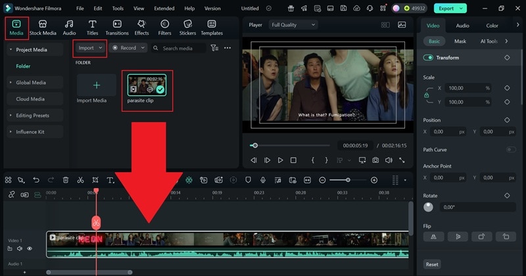Switch to the Audio properties tab
Viewport: 526px width, 276px height.
462,26
